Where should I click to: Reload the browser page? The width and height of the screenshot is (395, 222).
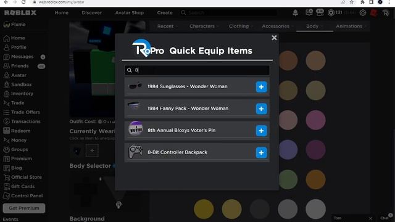click(x=23, y=2)
